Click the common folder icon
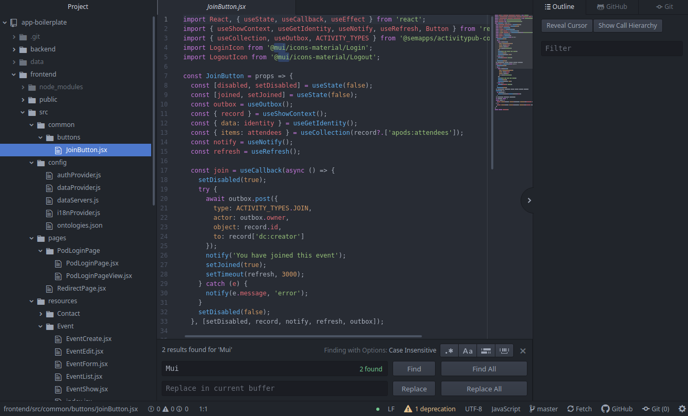 pos(41,125)
